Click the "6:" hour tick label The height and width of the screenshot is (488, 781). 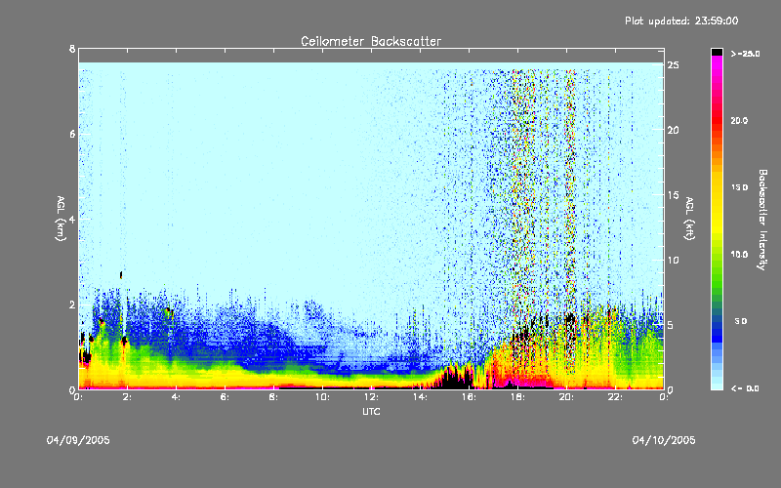(x=226, y=397)
